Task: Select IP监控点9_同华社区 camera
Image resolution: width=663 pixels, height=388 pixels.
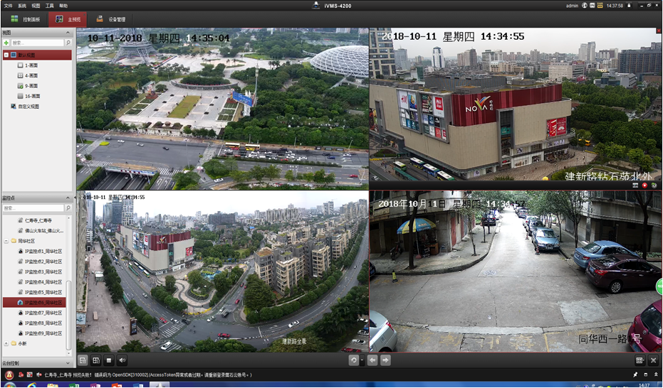Action: coord(40,333)
